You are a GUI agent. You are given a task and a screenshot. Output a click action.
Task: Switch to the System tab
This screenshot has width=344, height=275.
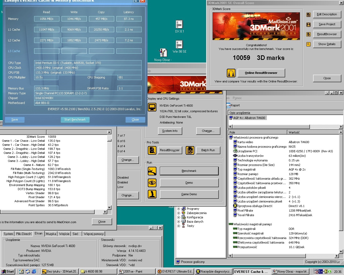click(x=8, y=234)
